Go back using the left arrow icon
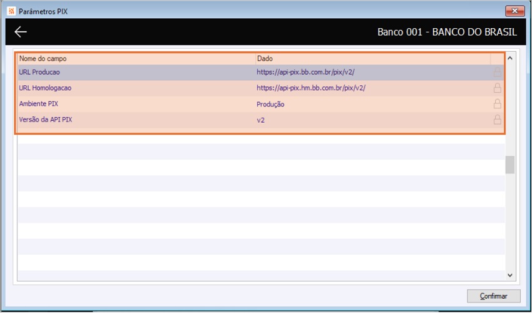The width and height of the screenshot is (532, 313). [x=21, y=31]
